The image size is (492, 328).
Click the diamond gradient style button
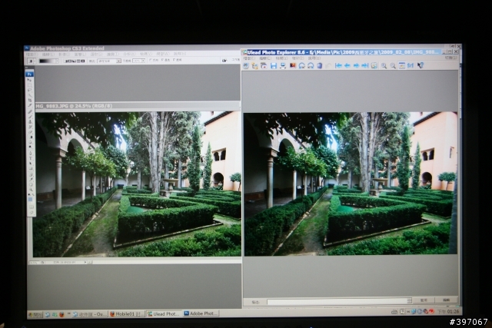[x=83, y=61]
